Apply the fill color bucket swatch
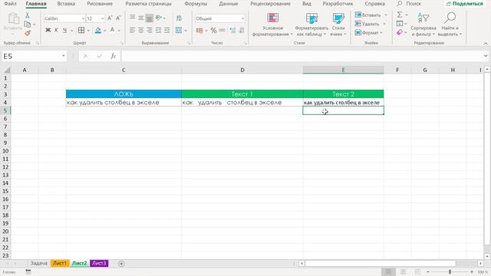491x276 pixels. click(98, 30)
